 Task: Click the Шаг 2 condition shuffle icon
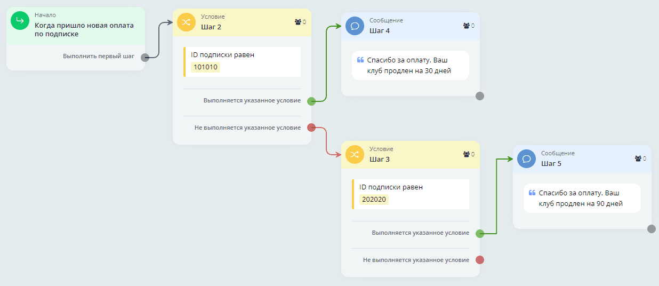pyautogui.click(x=186, y=22)
